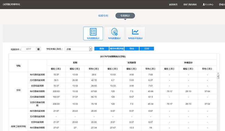Select the 专利统计 tab

coord(125,16)
